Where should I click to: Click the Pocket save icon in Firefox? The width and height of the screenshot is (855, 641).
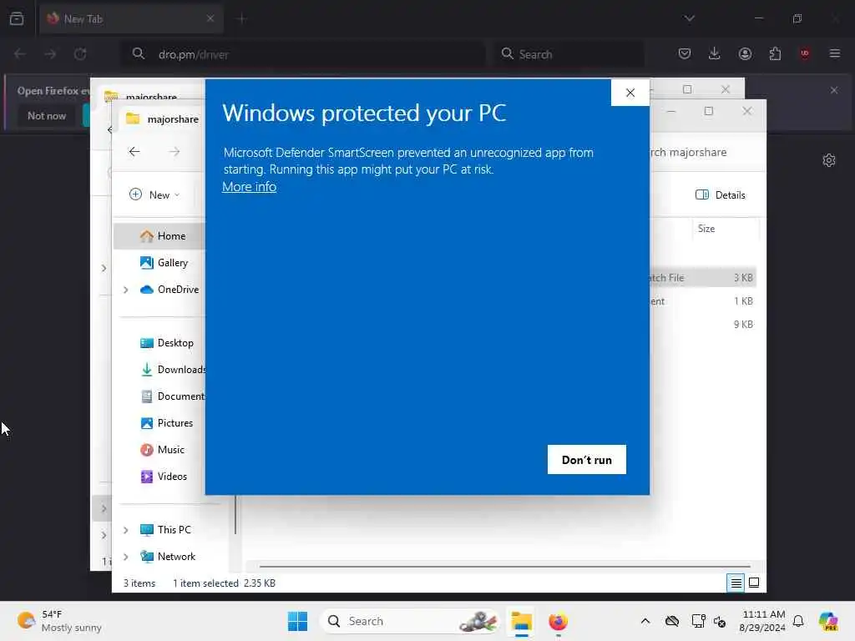tap(685, 53)
